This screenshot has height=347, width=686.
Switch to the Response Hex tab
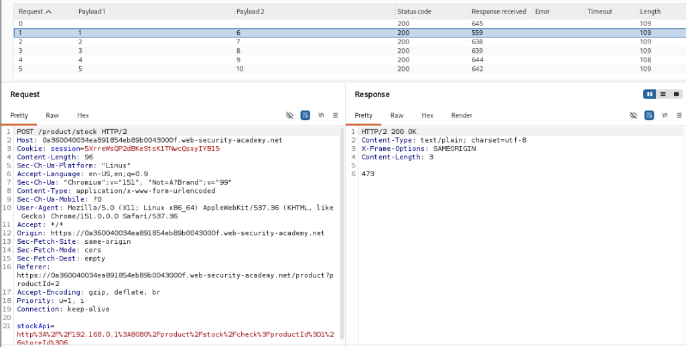[x=427, y=115]
